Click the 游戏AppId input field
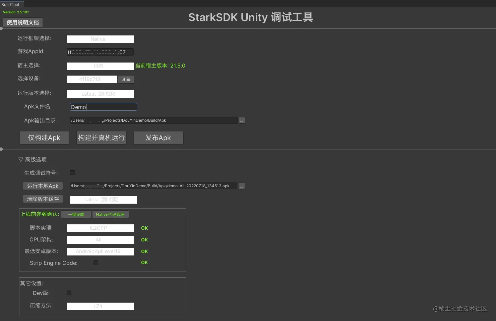 [100, 52]
